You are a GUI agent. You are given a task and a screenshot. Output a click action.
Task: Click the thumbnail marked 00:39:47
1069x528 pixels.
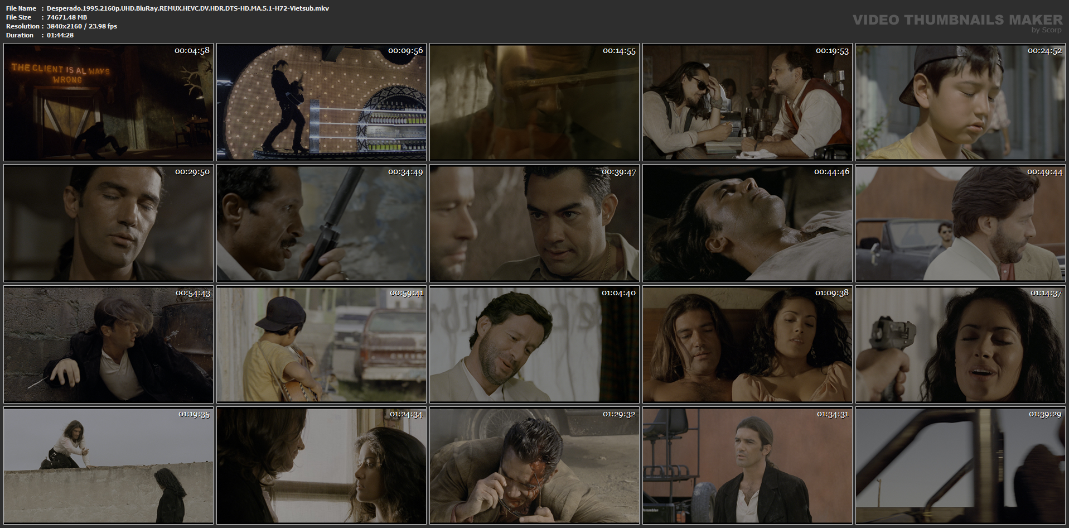pos(534,223)
